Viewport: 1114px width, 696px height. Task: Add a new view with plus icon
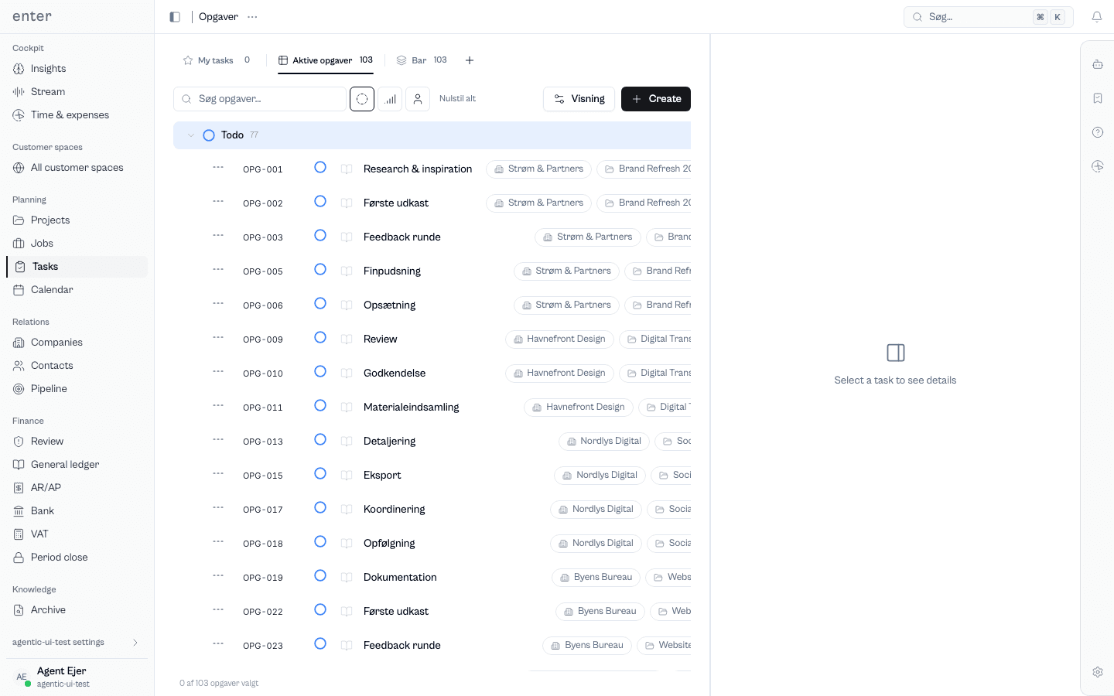click(470, 60)
